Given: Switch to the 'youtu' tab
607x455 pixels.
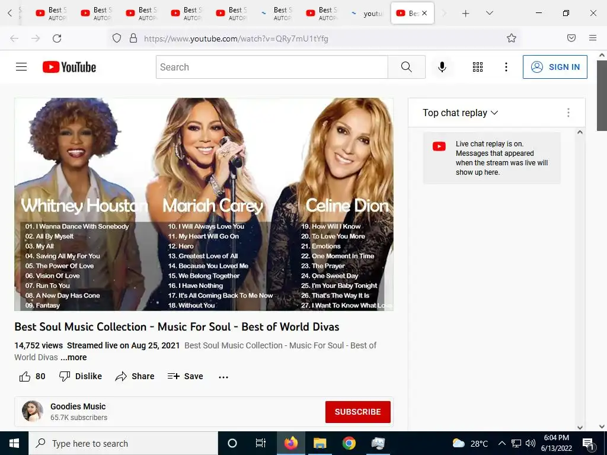Looking at the screenshot, I should [x=367, y=14].
